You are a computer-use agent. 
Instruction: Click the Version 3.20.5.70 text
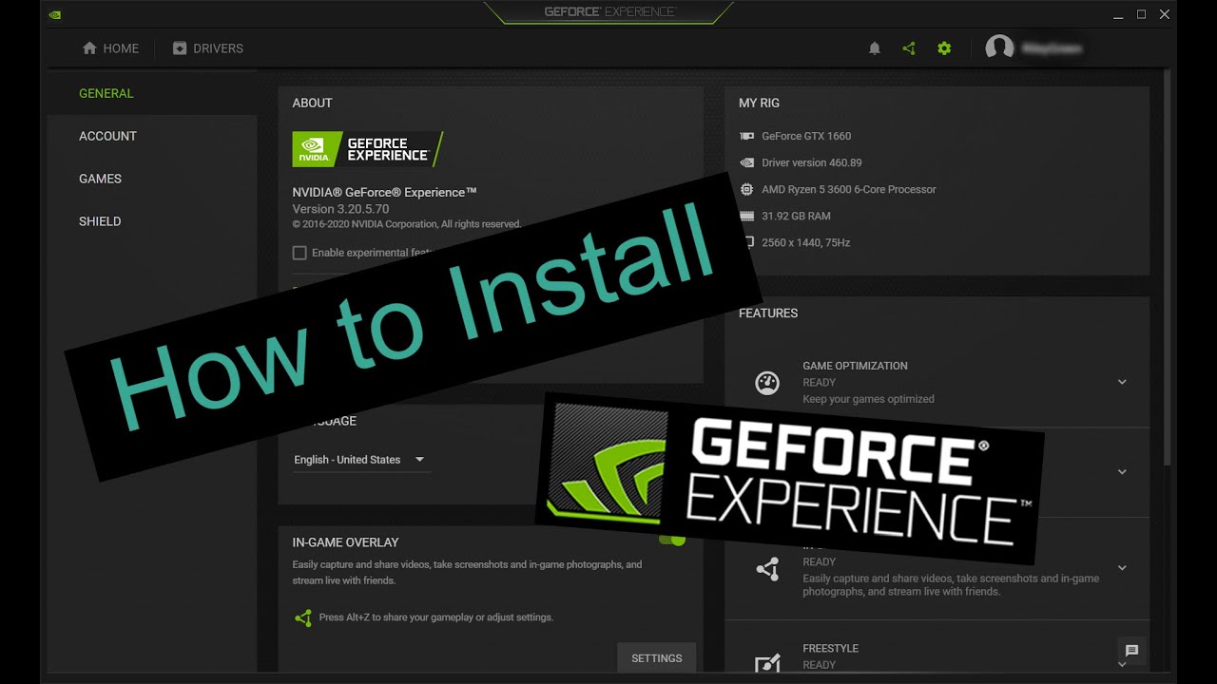[340, 209]
